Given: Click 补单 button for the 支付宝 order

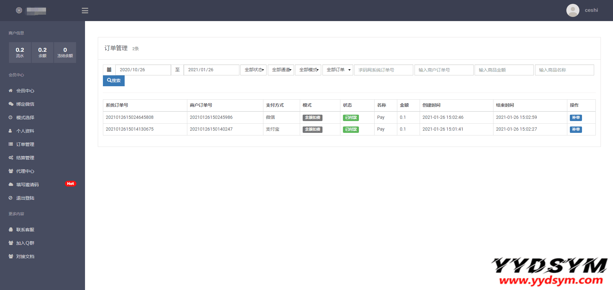Looking at the screenshot, I should pos(576,129).
